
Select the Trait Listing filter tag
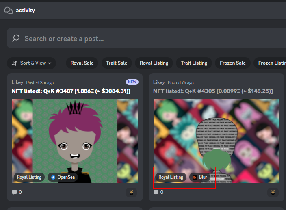(194, 63)
